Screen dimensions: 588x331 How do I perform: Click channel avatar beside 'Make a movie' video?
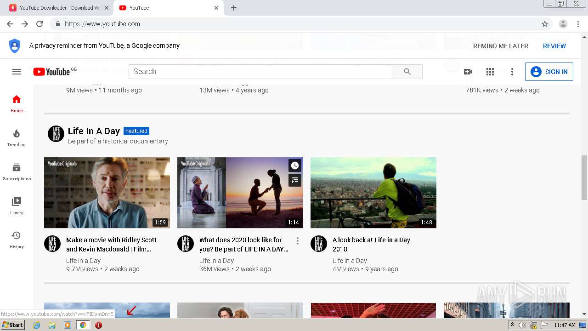[x=52, y=244]
